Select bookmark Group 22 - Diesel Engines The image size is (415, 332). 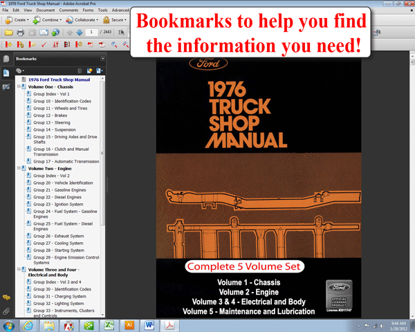pyautogui.click(x=57, y=197)
